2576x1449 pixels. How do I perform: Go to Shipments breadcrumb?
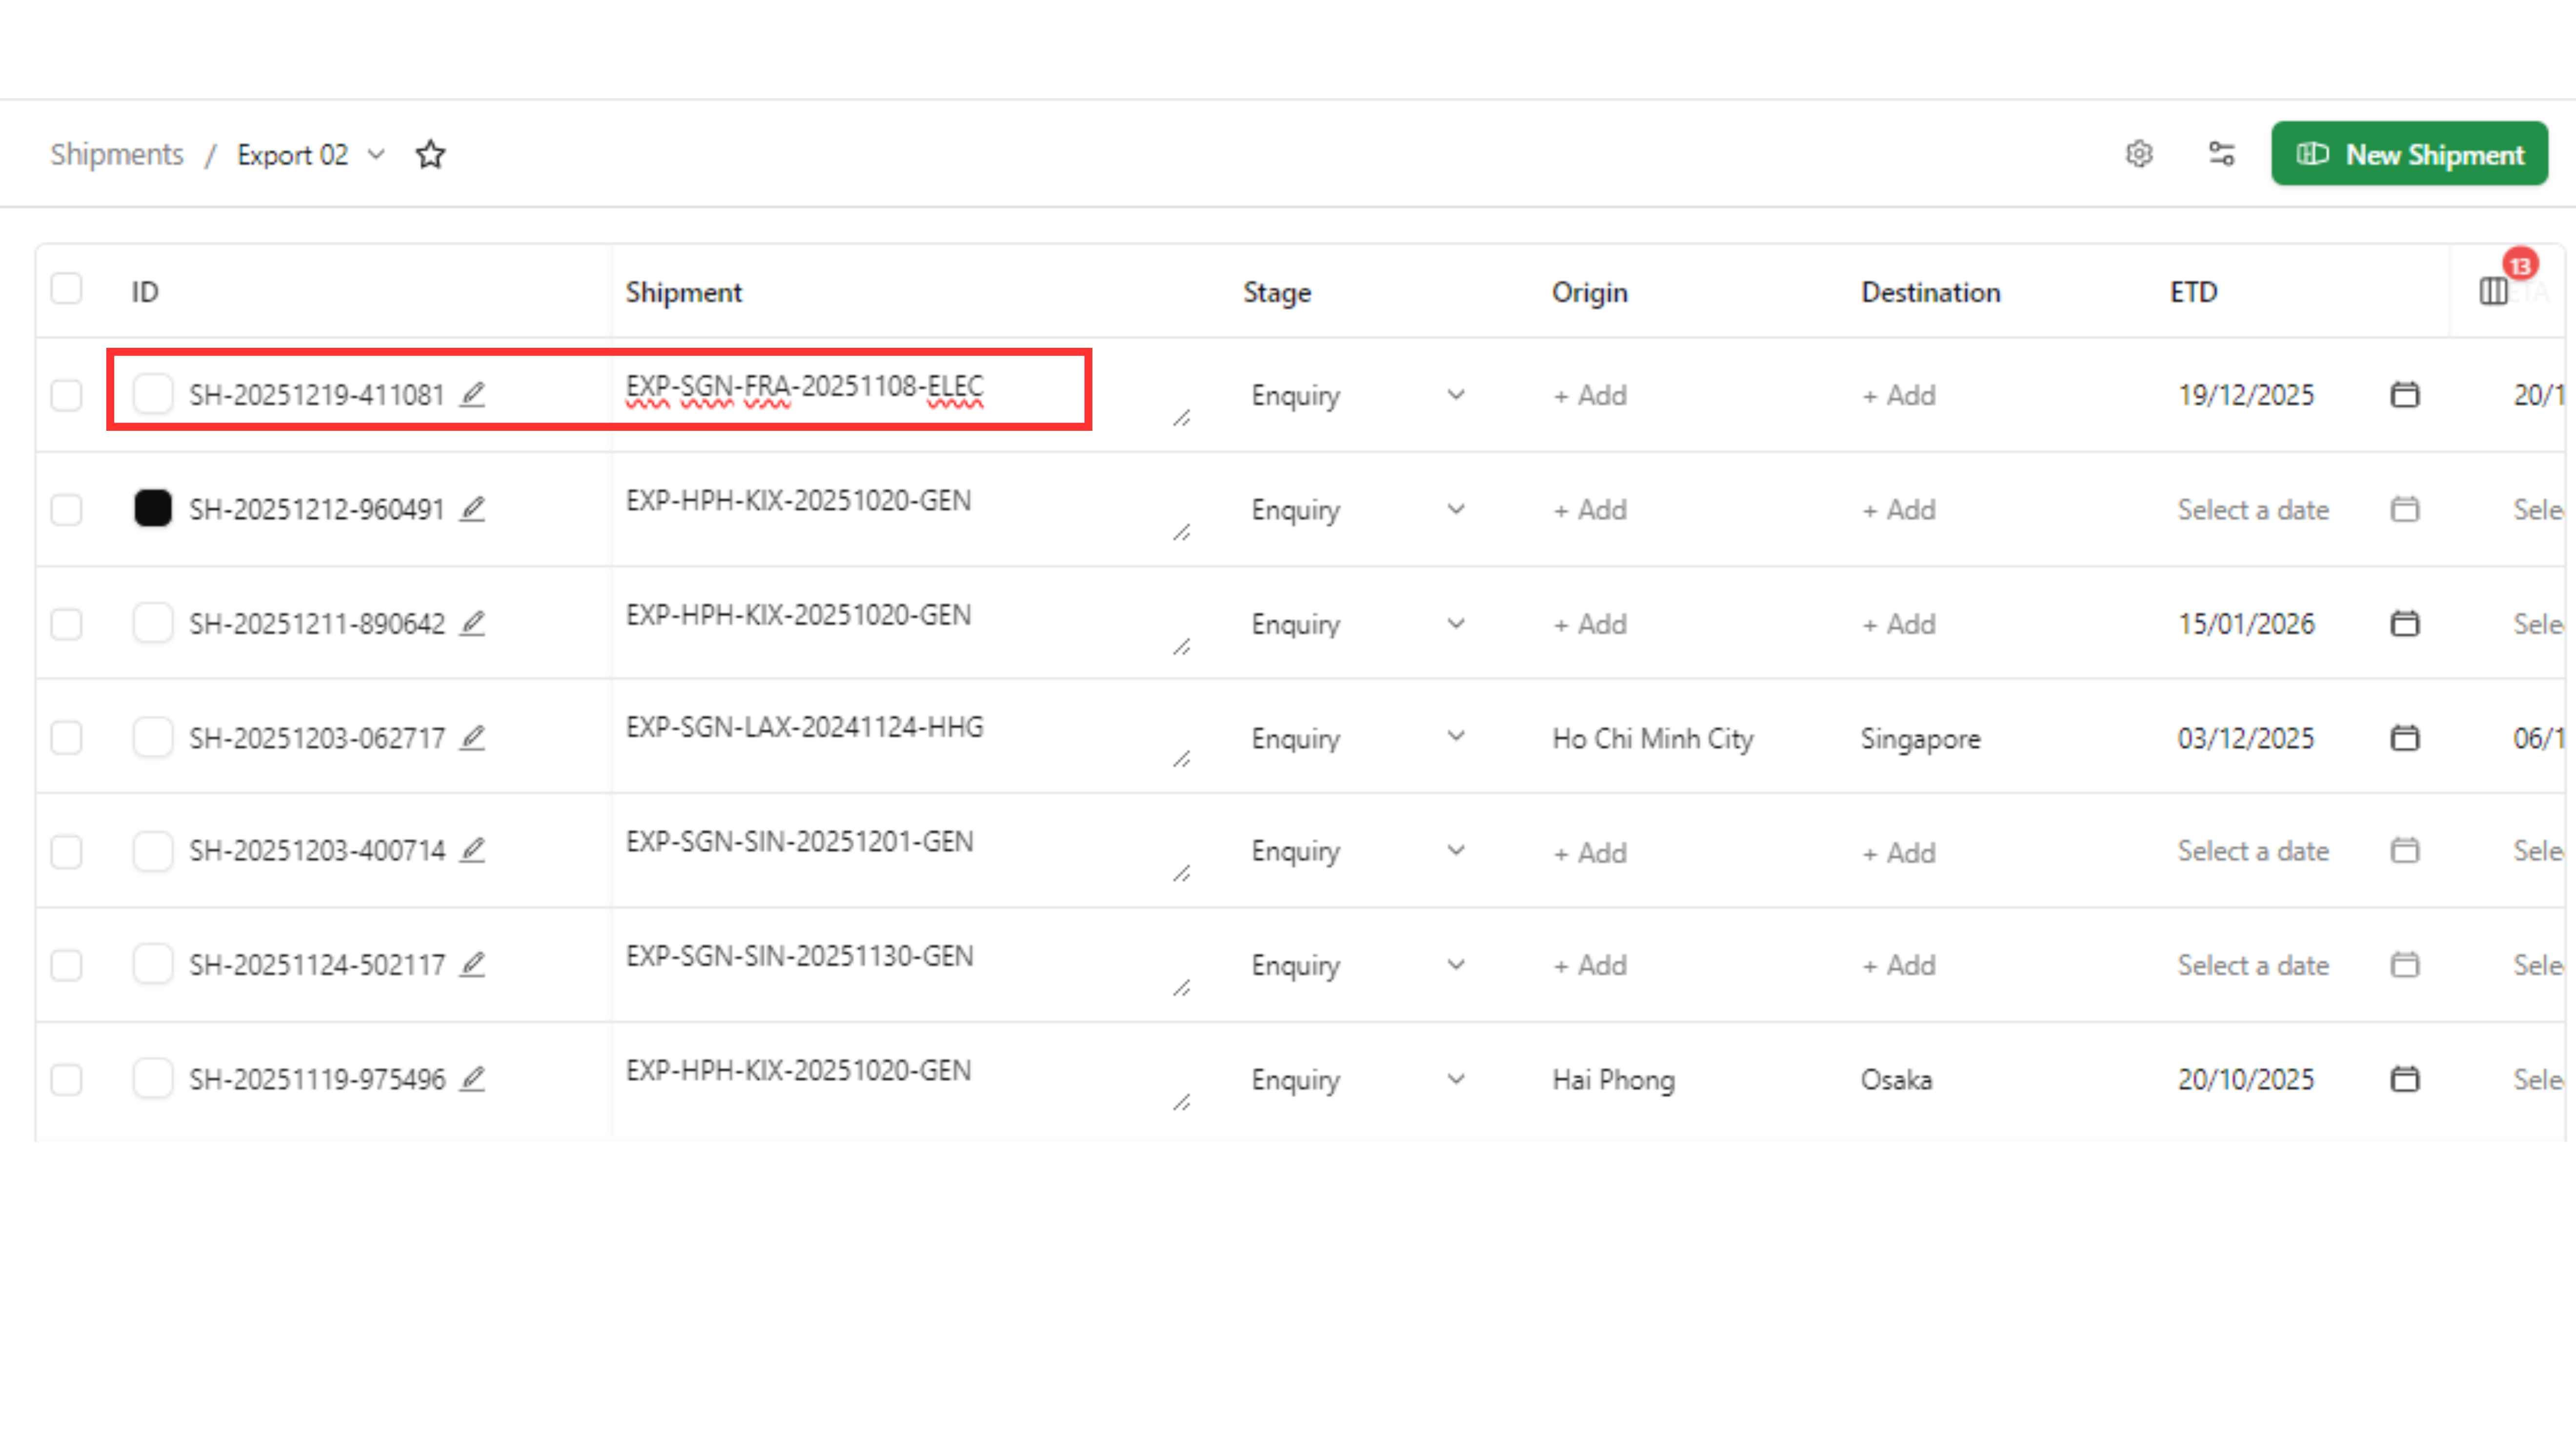[117, 154]
